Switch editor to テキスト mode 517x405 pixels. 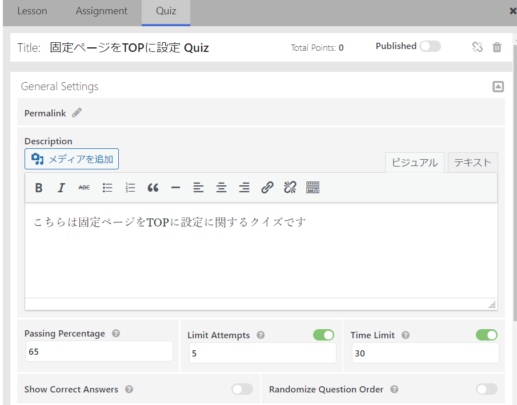click(472, 163)
